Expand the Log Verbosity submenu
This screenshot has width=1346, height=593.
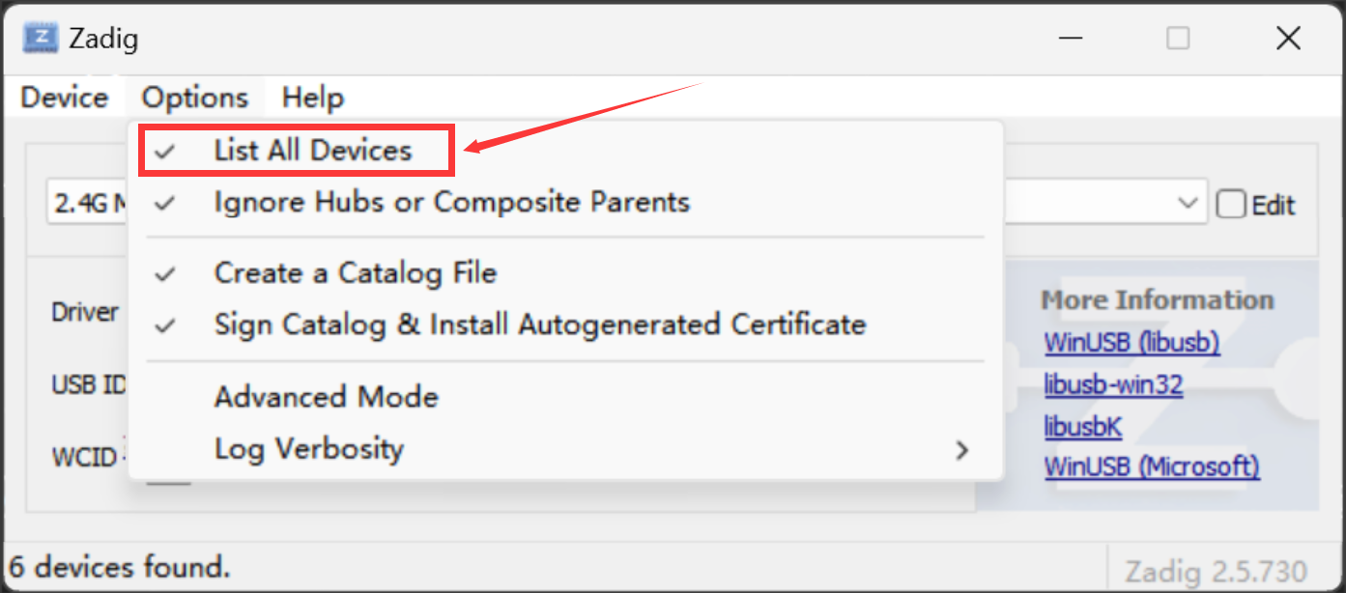pyautogui.click(x=308, y=449)
